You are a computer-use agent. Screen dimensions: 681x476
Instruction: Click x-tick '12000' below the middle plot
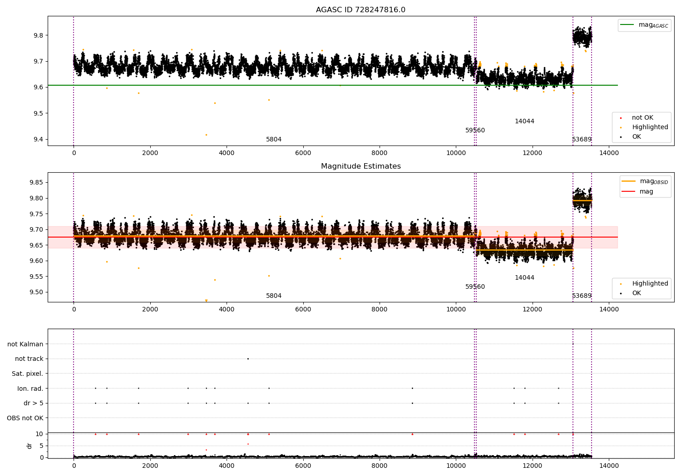click(533, 310)
